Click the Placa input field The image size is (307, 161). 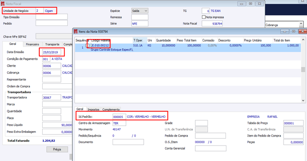(x=52, y=118)
